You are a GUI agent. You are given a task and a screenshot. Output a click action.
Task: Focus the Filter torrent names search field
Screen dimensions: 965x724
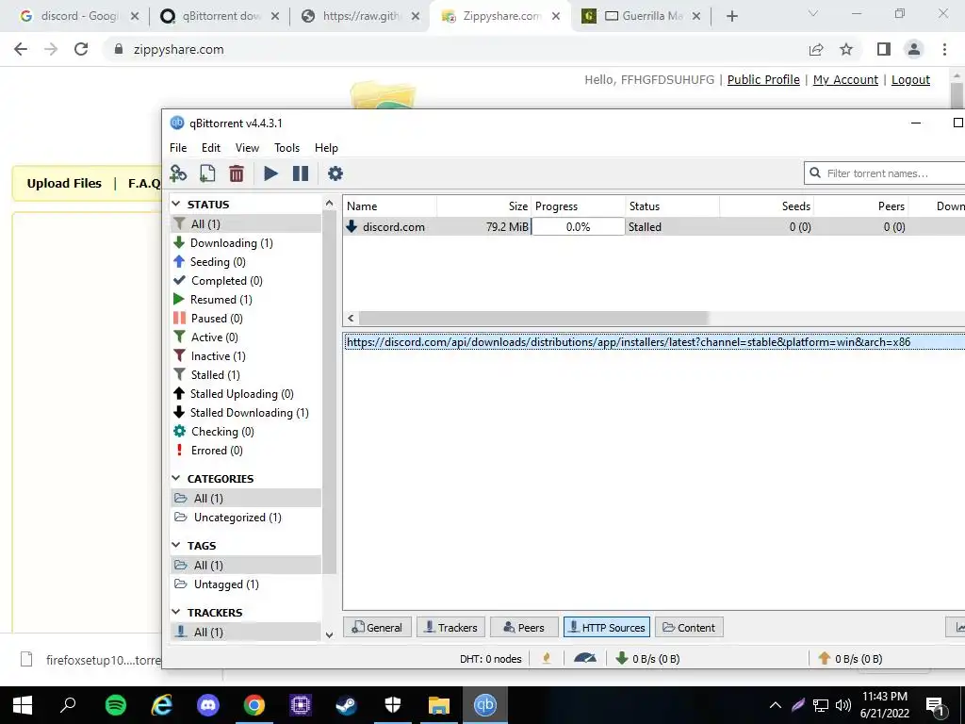click(x=886, y=173)
